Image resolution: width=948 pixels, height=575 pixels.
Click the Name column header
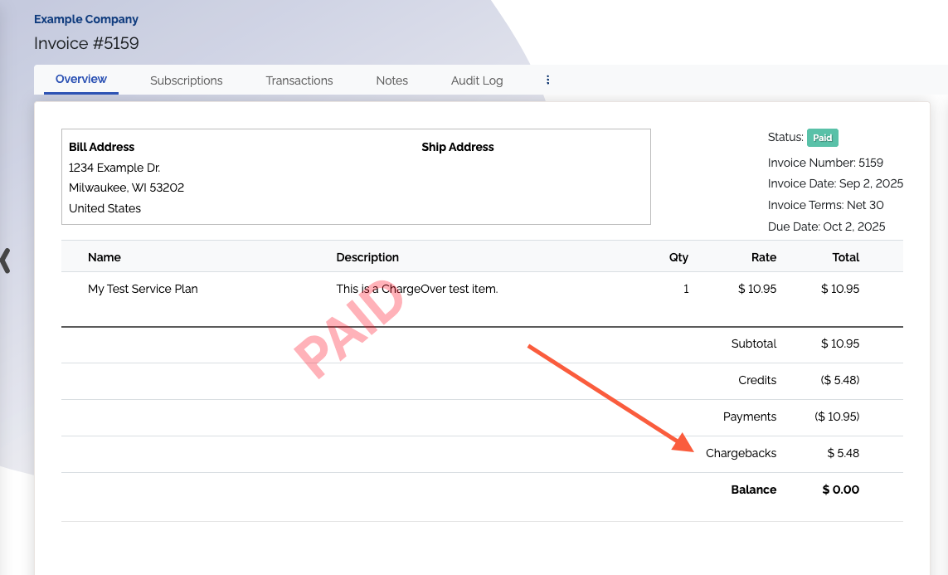[x=105, y=257]
